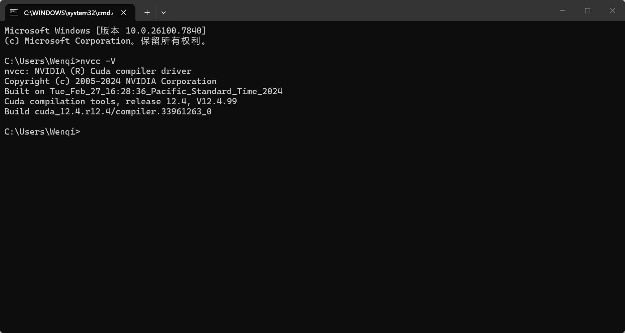The image size is (625, 333).
Task: Close the terminal window
Action: 612,11
